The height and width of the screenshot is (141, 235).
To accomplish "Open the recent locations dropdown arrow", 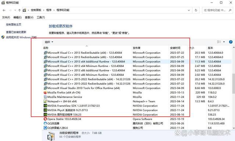I will click(x=15, y=10).
